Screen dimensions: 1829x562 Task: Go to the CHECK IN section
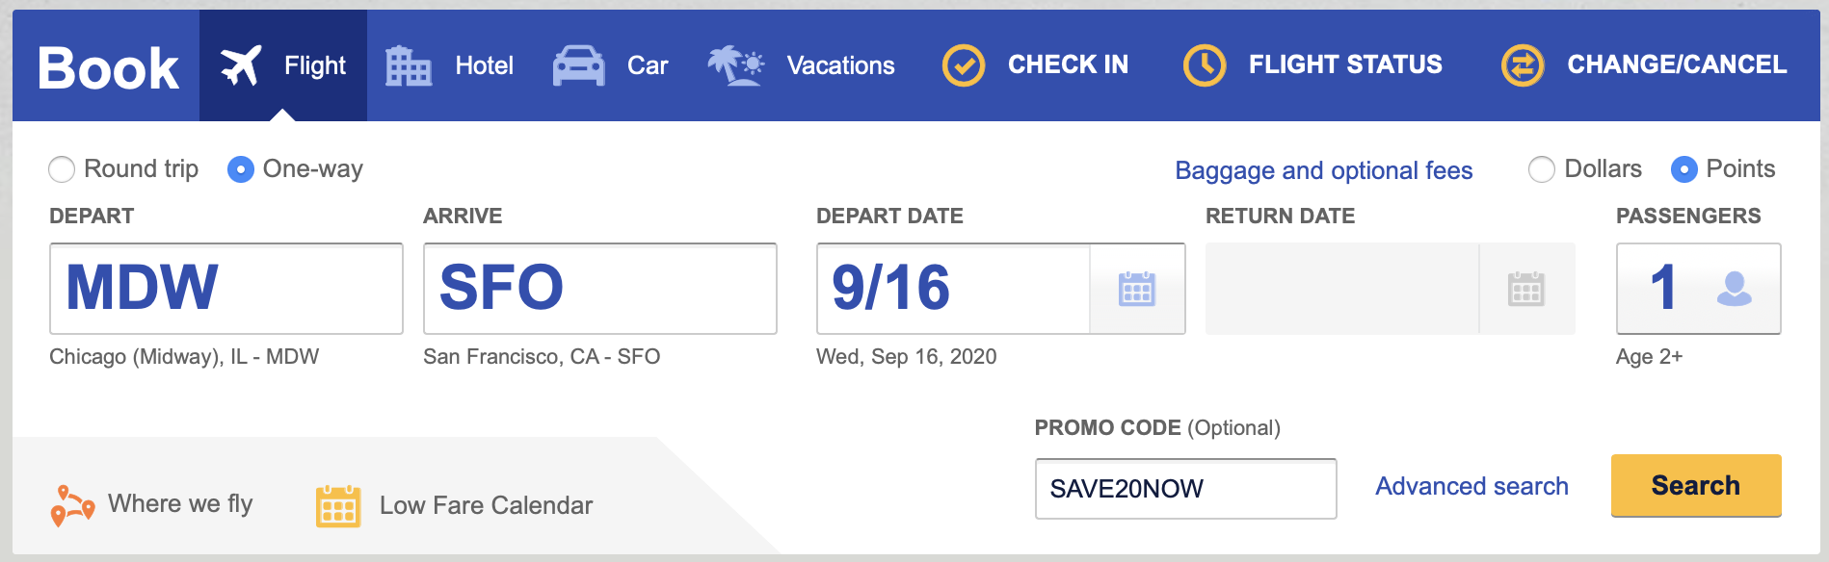tap(1067, 64)
